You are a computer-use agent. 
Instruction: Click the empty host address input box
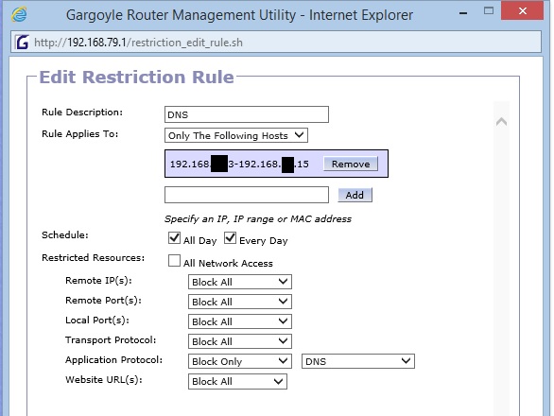pos(247,195)
